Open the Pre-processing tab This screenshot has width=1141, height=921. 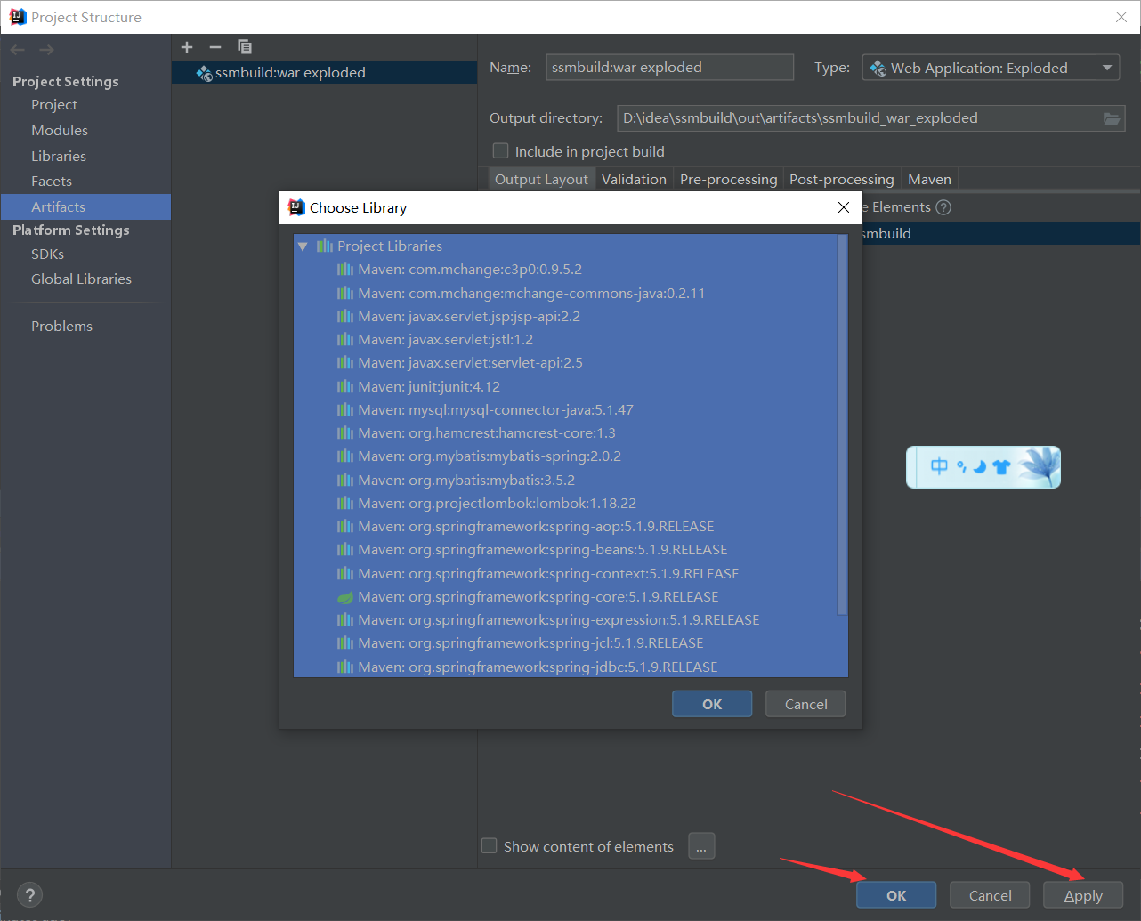[x=728, y=179]
